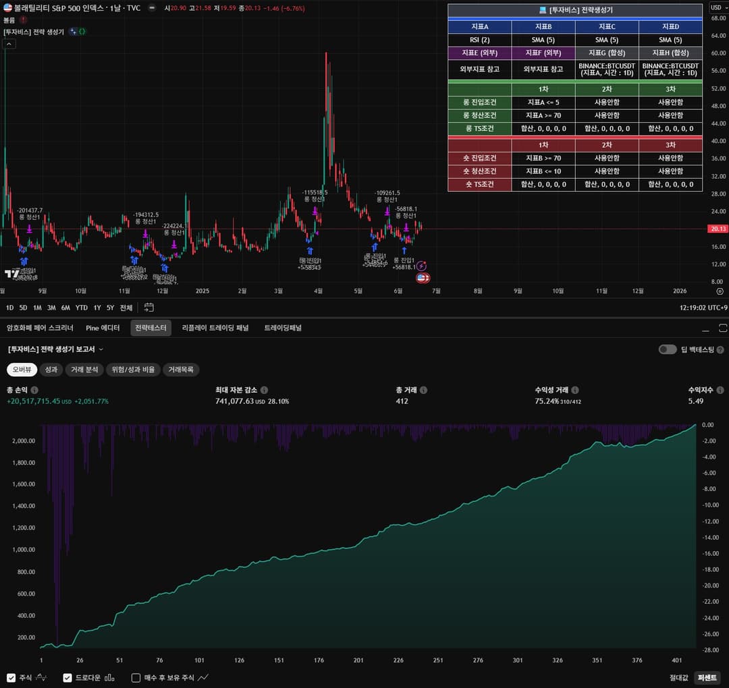Screen dimensions: 729x688
Task: Click the help icon next to 딥 백테스팅
Action: pyautogui.click(x=720, y=350)
